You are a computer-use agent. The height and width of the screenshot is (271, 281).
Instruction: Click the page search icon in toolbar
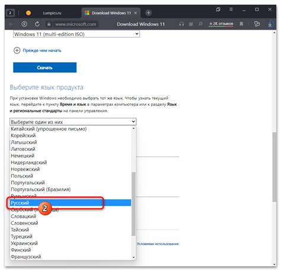tap(200, 24)
